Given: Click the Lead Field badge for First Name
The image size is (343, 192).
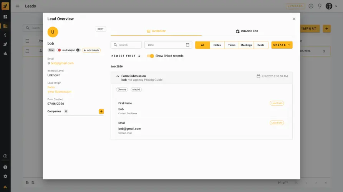Looking at the screenshot, I should [277, 103].
